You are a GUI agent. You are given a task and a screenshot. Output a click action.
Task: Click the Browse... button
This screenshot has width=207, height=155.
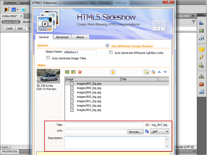[135, 132]
